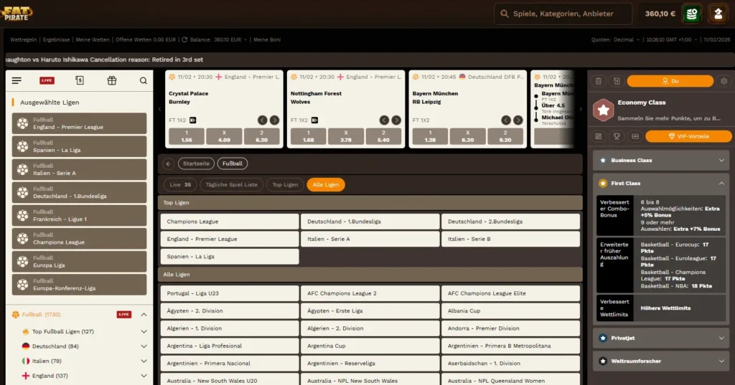This screenshot has width=735, height=385.
Task: Open Argentina - Liga Profesional league
Action: tap(230, 346)
